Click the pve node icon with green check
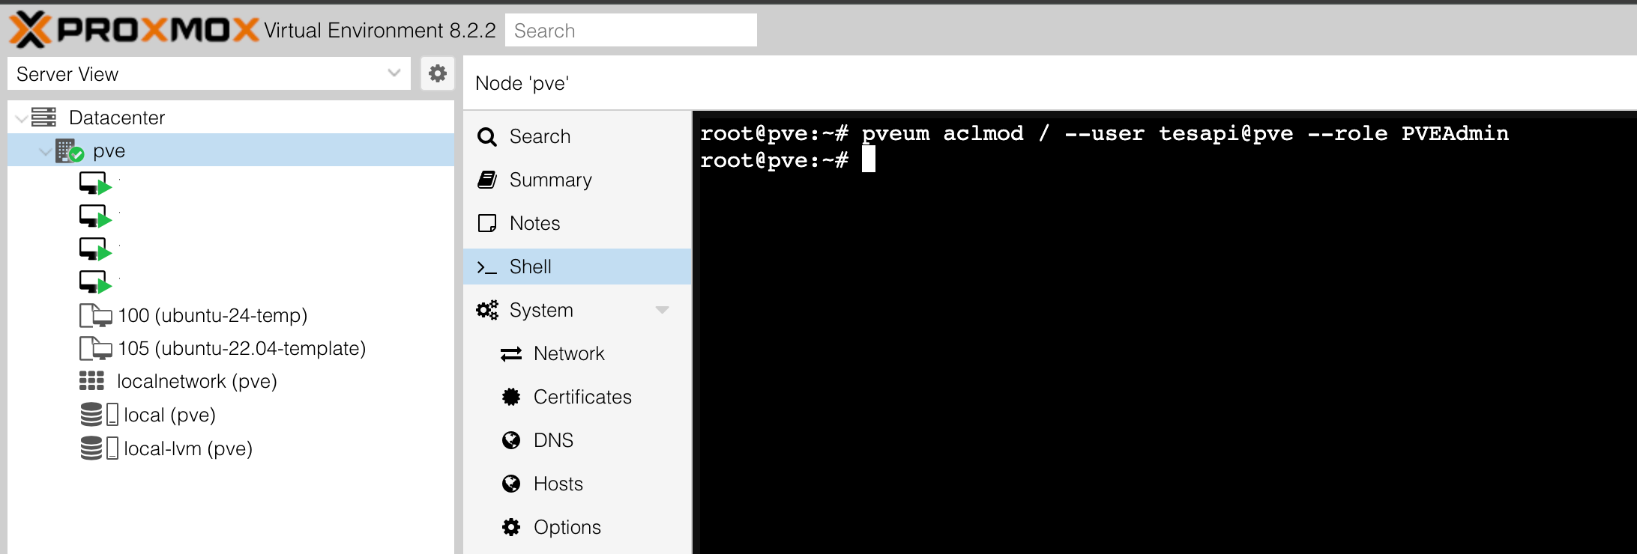1637x554 pixels. 70,151
